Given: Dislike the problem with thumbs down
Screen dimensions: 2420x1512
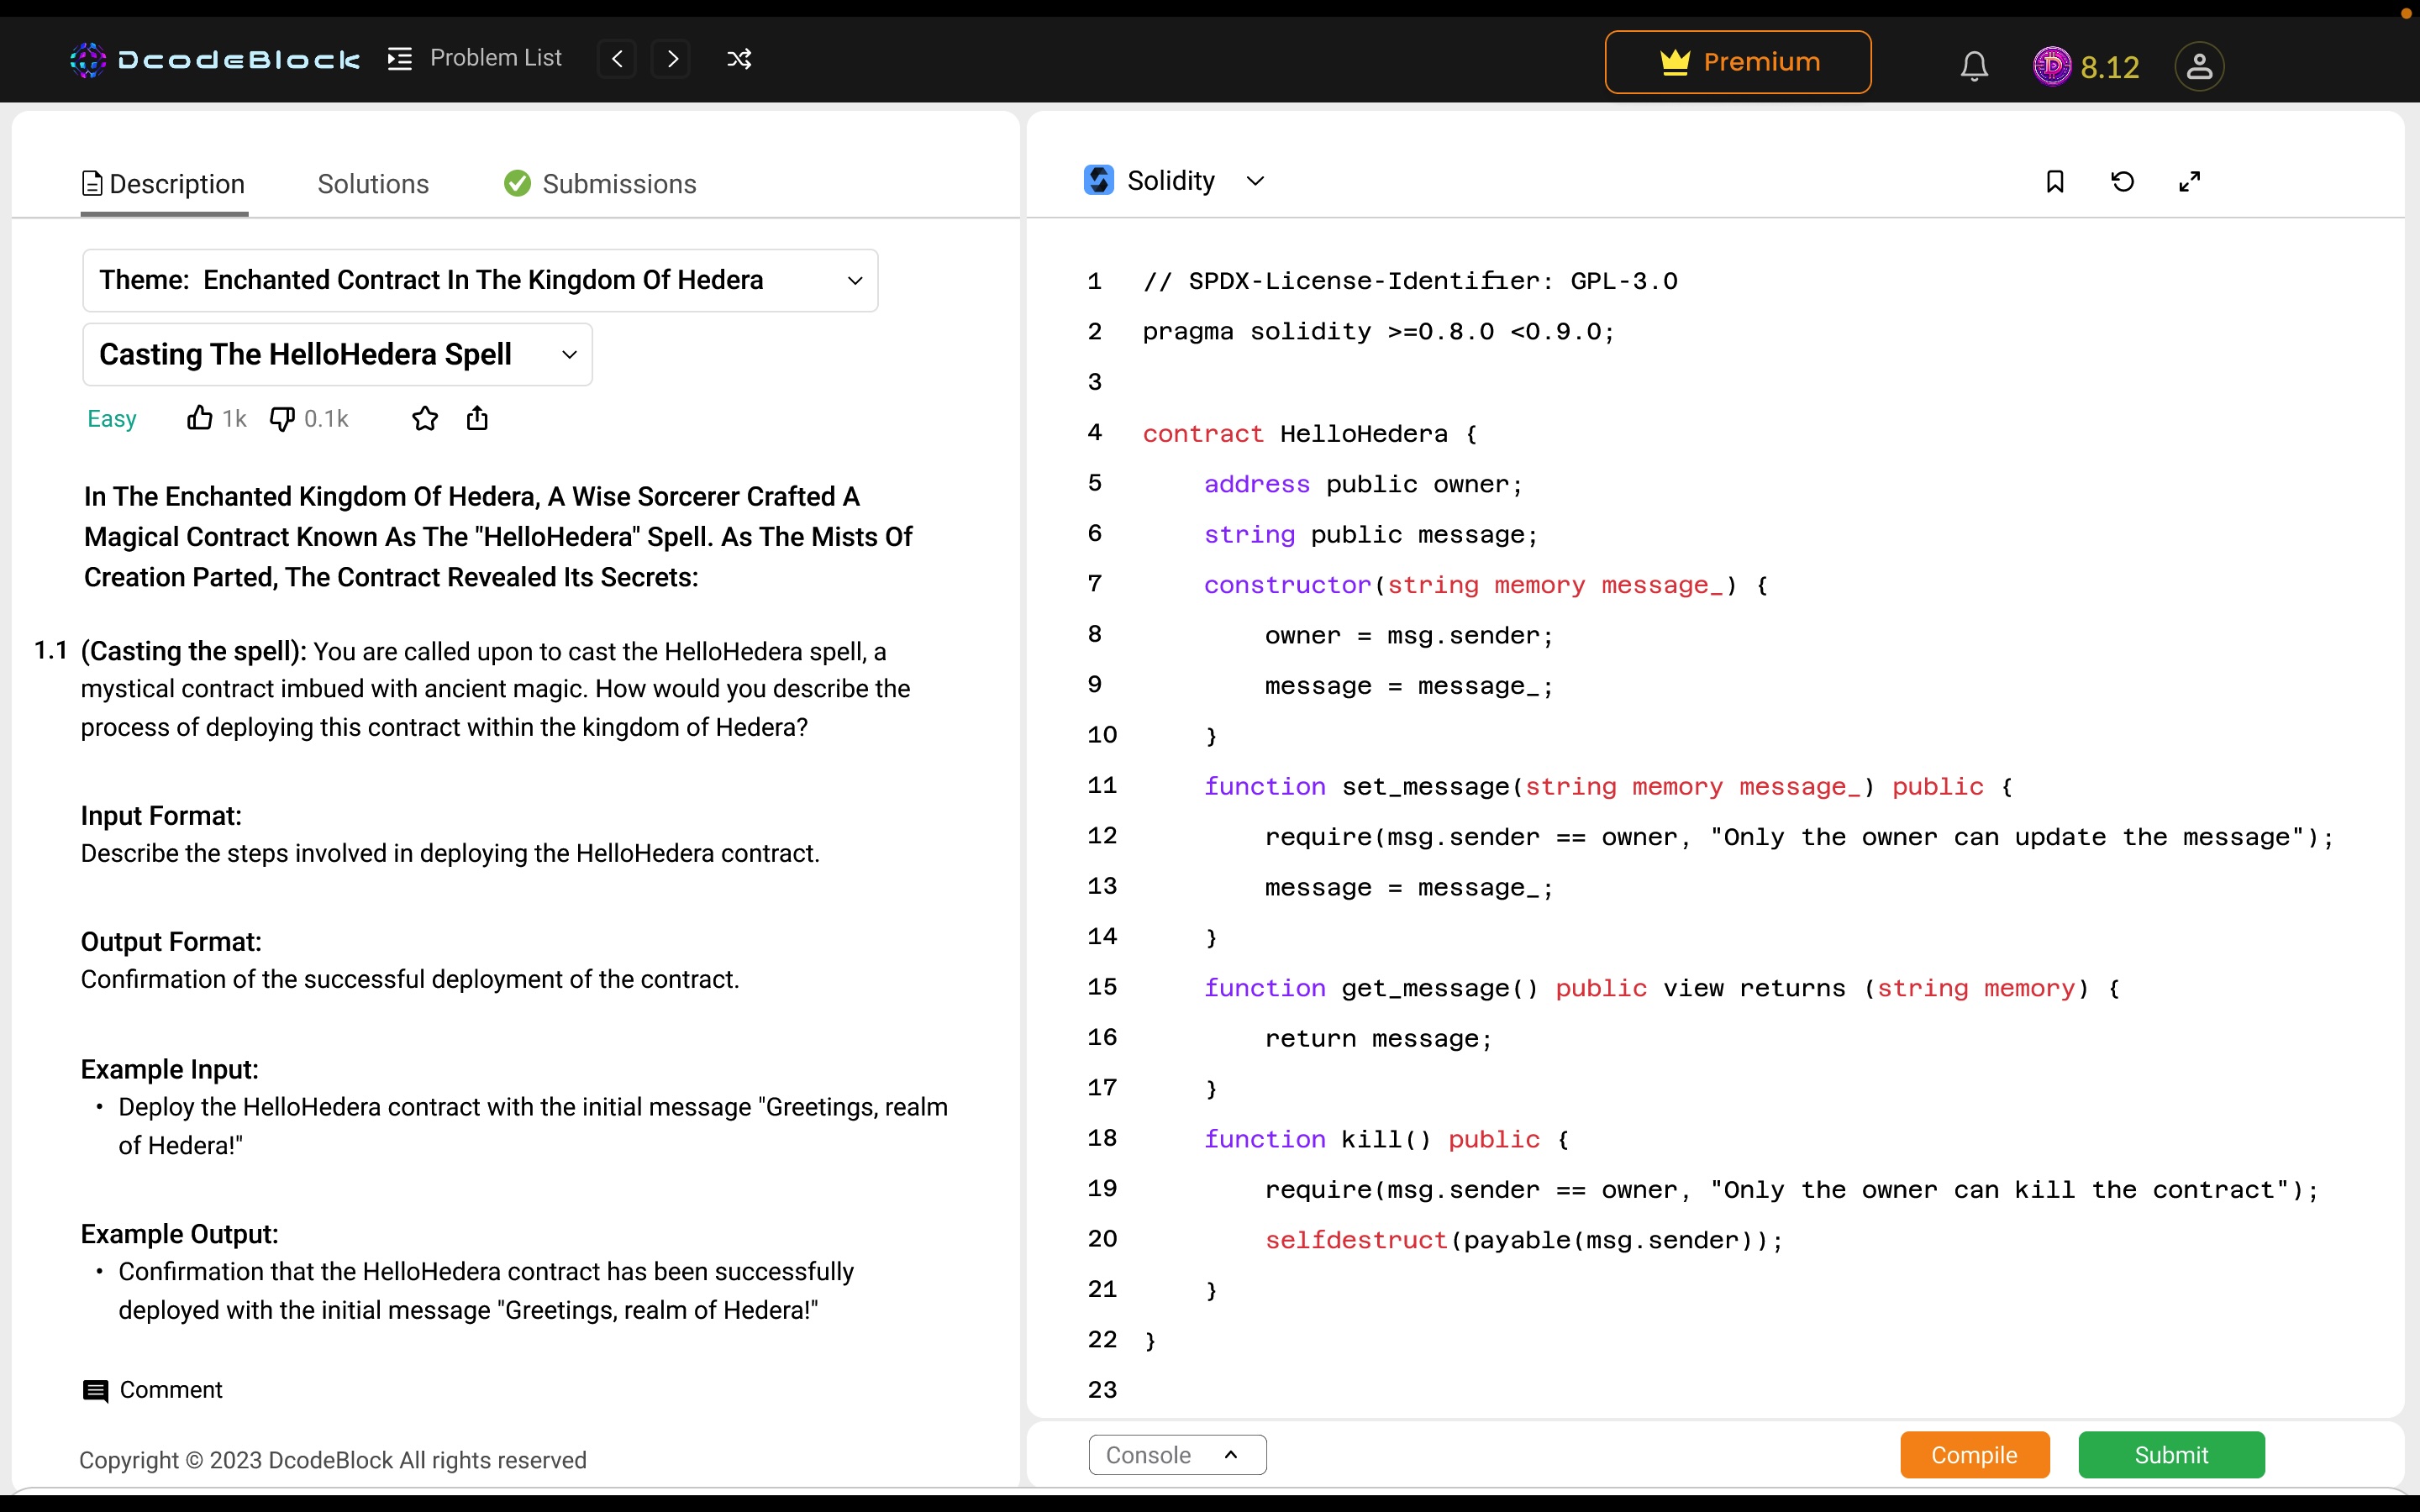Looking at the screenshot, I should pyautogui.click(x=282, y=418).
